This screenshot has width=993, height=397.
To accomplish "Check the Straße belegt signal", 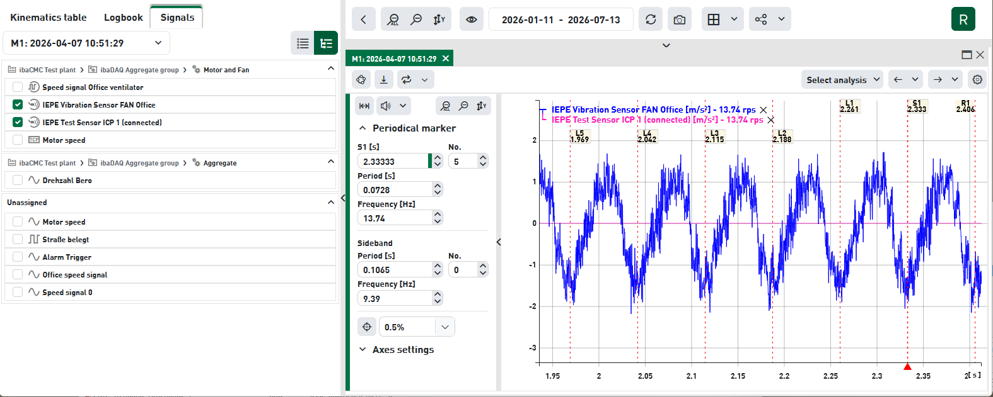I will click(x=18, y=239).
